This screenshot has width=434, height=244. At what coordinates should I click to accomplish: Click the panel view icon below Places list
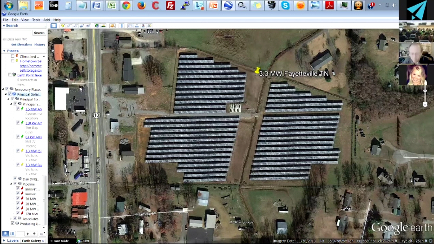tap(12, 234)
